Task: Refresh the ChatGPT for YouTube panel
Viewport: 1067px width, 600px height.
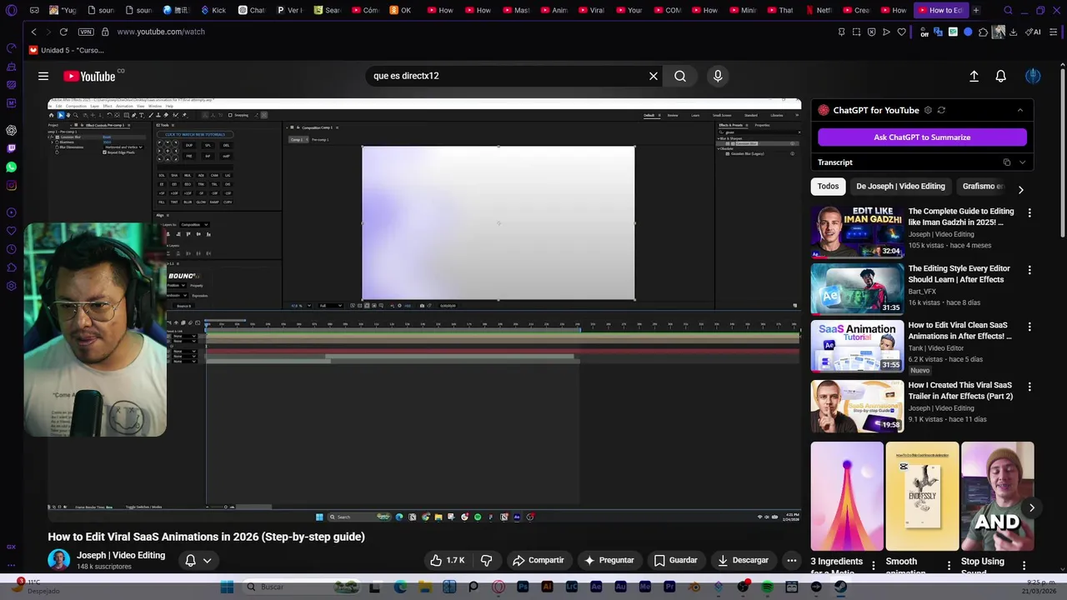Action: [x=941, y=110]
